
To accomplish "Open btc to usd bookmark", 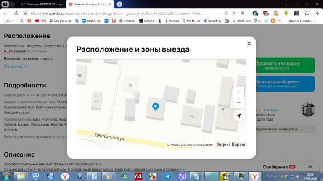I will pyautogui.click(x=191, y=21).
